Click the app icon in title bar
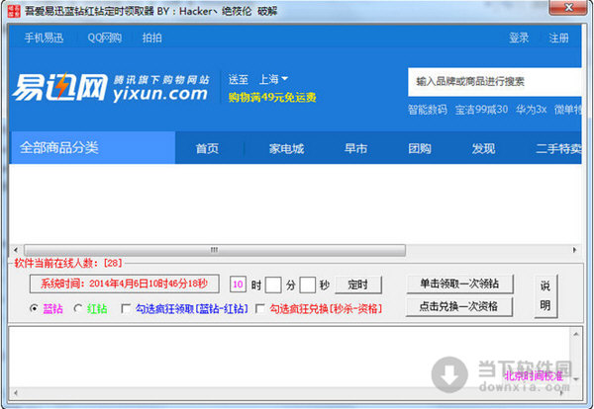 (x=14, y=11)
